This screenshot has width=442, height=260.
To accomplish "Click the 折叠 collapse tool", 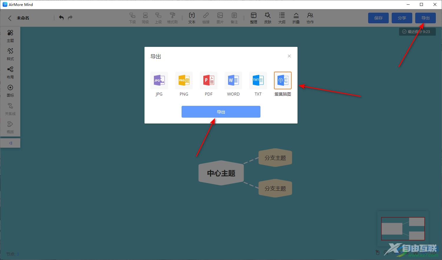I will 296,18.
